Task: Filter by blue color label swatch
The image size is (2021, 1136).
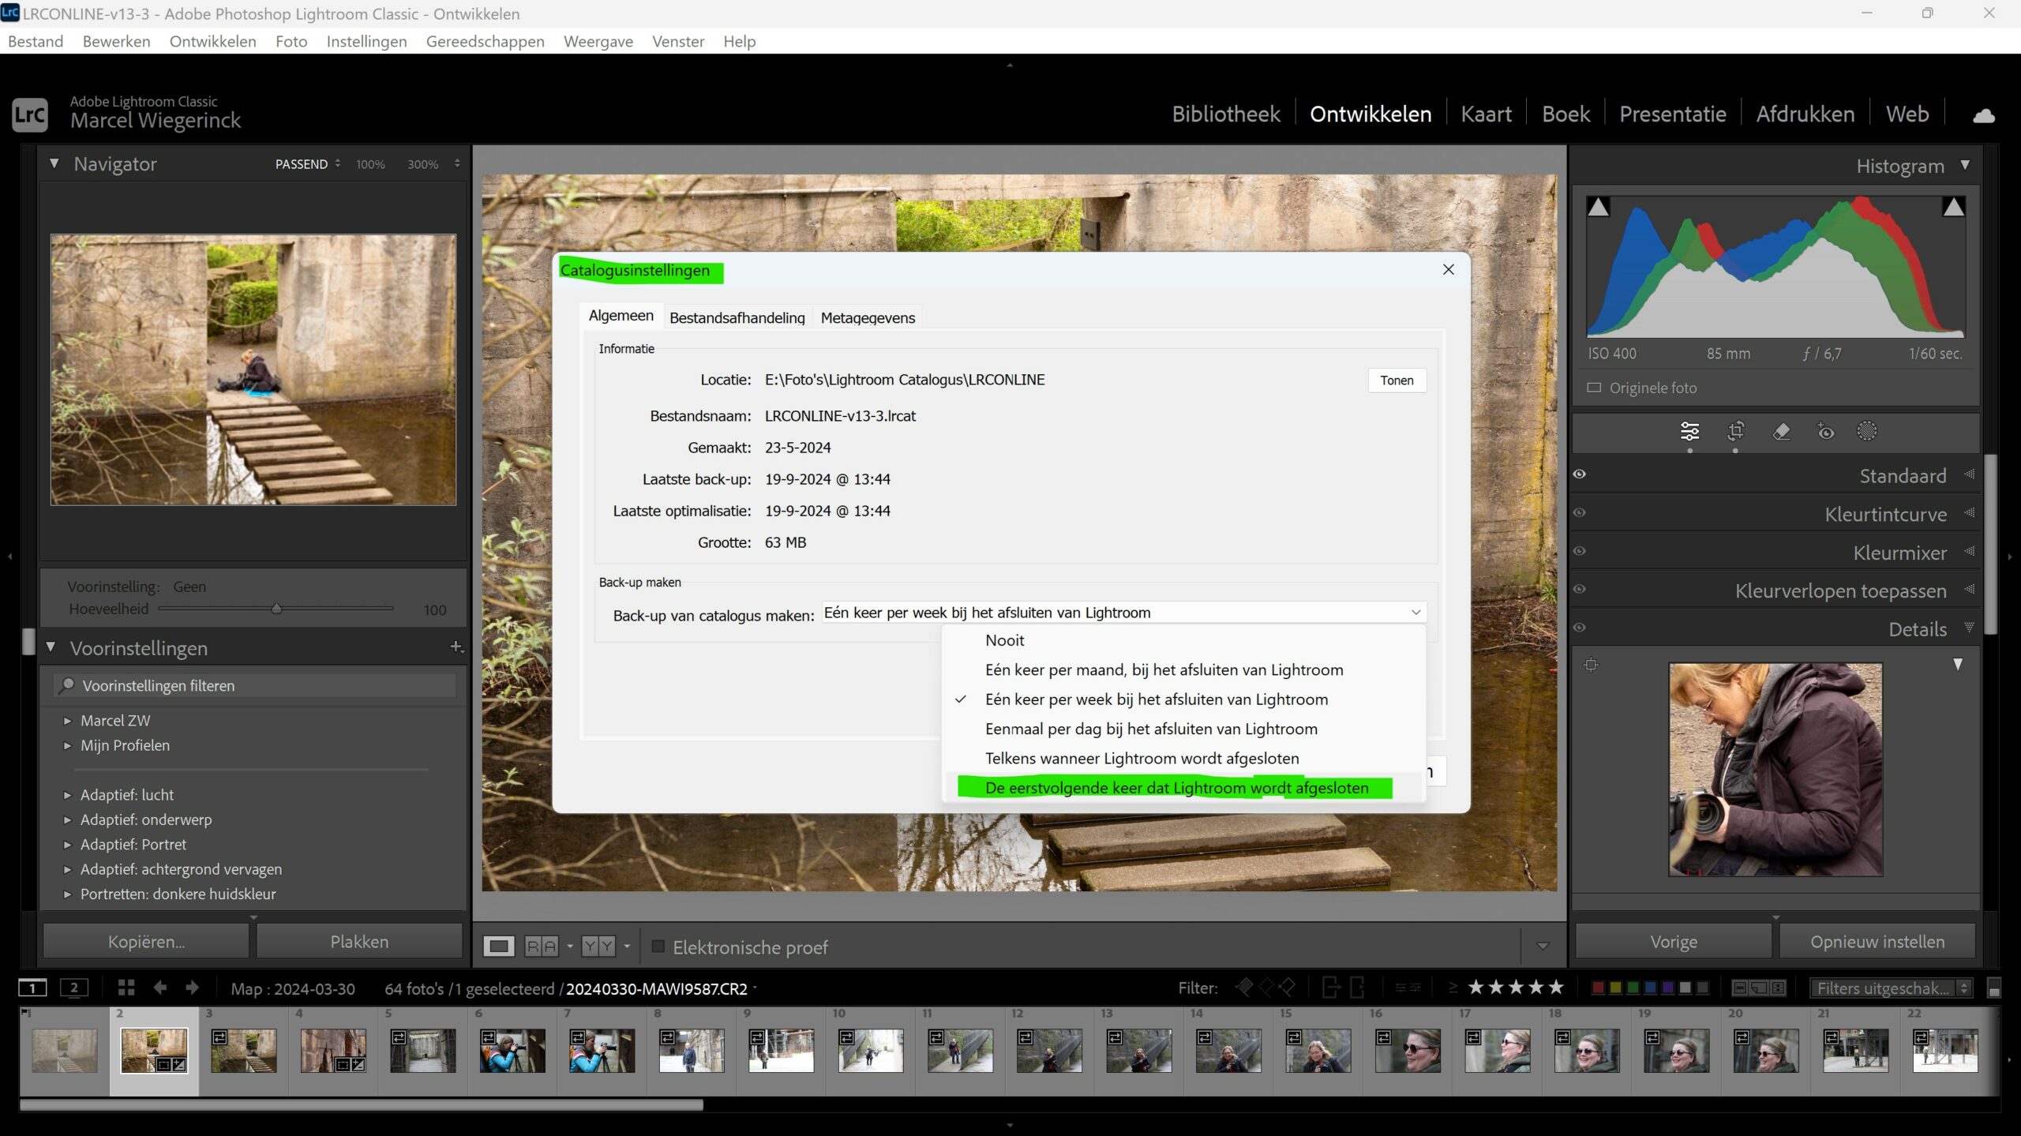Action: point(1650,988)
